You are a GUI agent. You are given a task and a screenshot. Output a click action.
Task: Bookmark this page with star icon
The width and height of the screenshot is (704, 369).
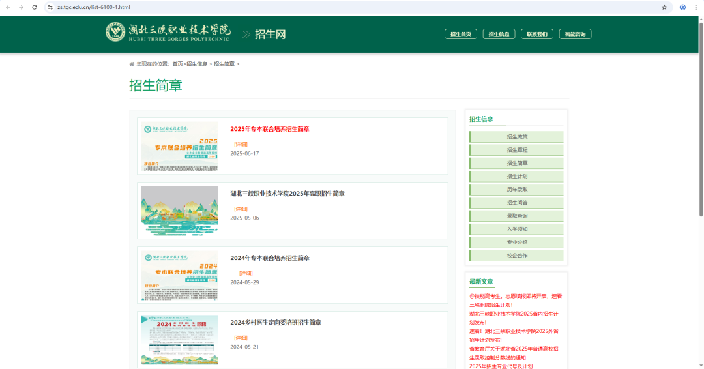[x=664, y=7]
